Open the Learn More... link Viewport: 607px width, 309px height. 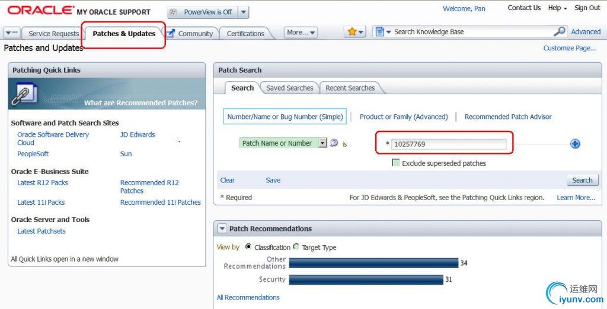[576, 198]
